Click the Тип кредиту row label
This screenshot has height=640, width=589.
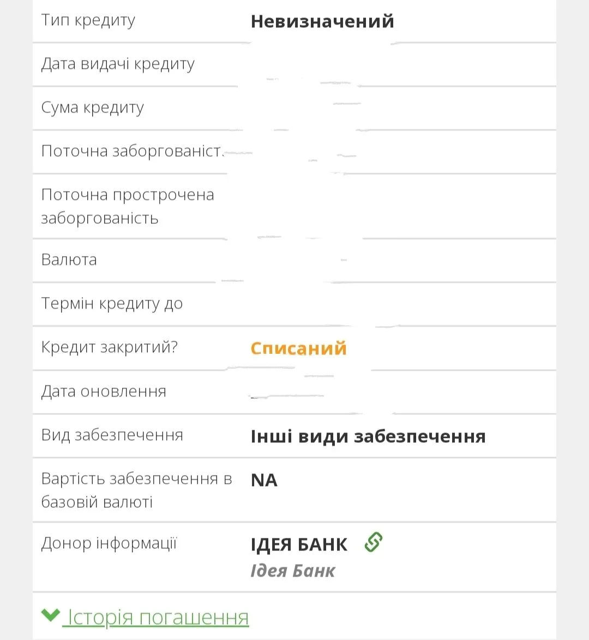pyautogui.click(x=88, y=20)
